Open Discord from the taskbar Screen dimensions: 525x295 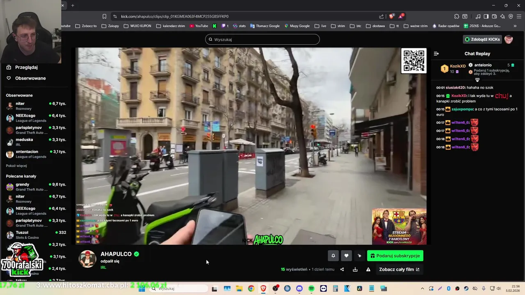point(299,288)
